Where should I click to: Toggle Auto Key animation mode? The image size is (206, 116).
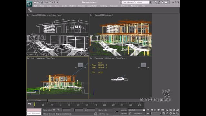(124, 110)
